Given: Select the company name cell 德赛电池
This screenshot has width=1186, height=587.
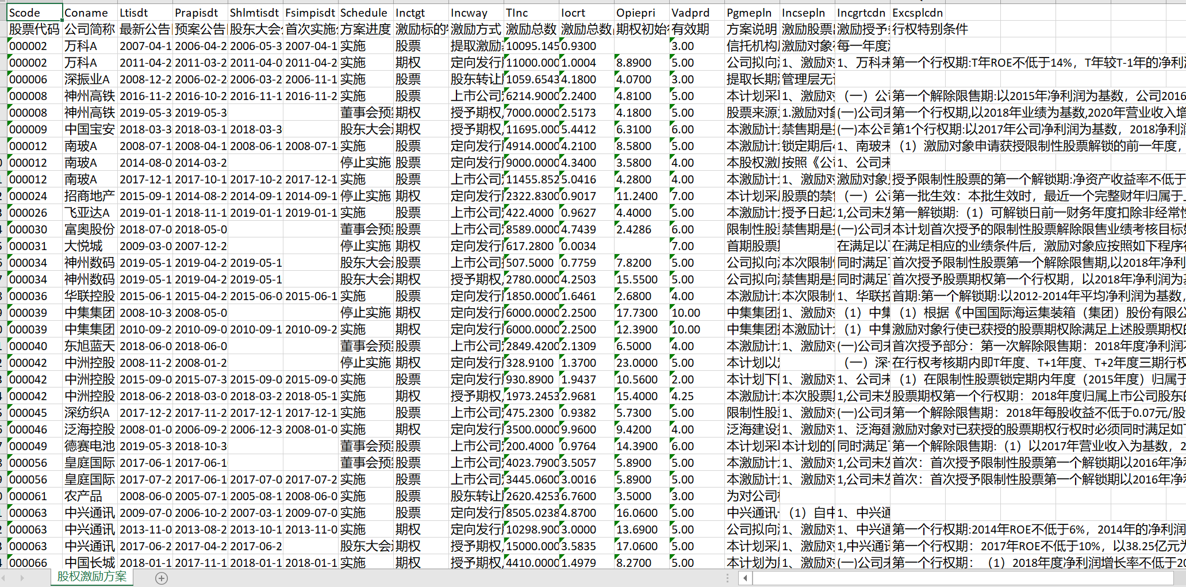Looking at the screenshot, I should [x=90, y=446].
